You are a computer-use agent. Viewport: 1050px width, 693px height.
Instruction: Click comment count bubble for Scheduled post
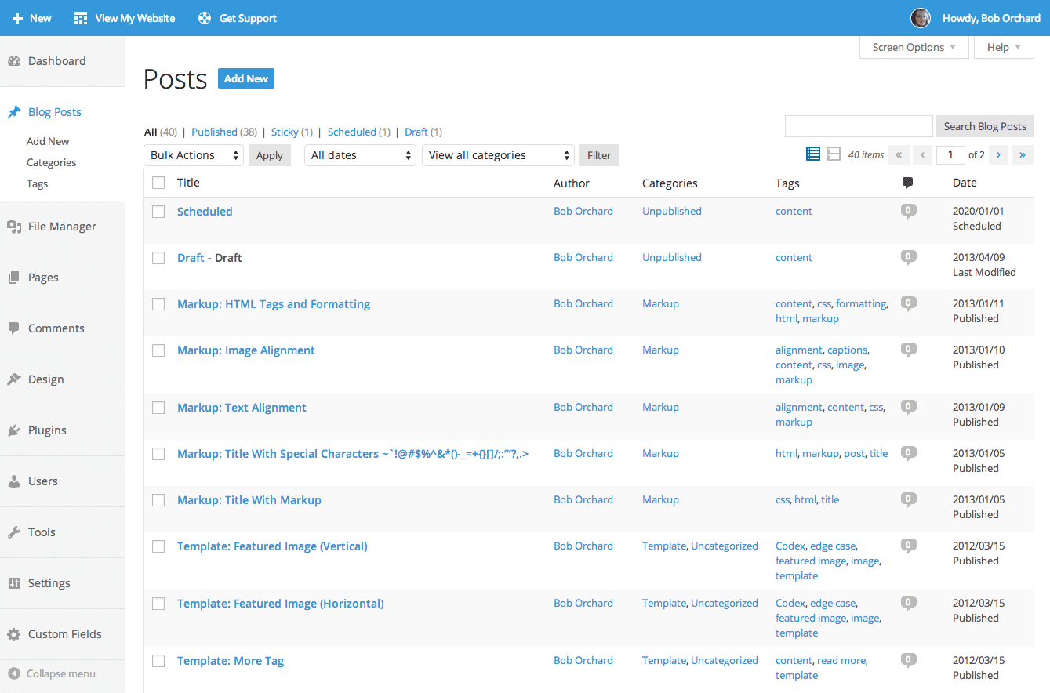tap(908, 211)
